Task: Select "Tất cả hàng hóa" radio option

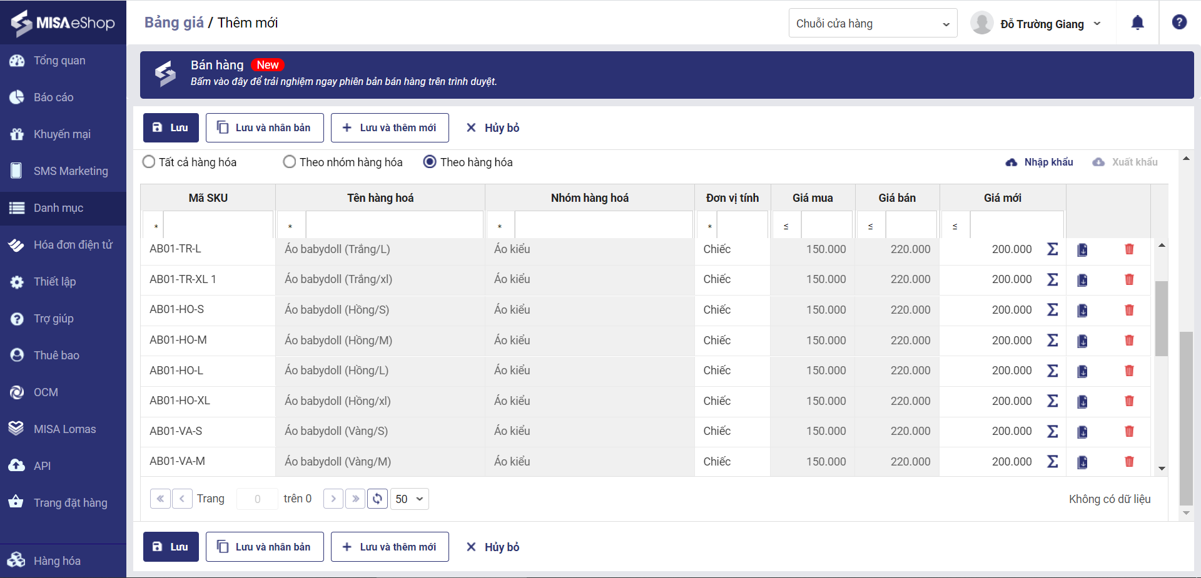Action: (x=149, y=162)
